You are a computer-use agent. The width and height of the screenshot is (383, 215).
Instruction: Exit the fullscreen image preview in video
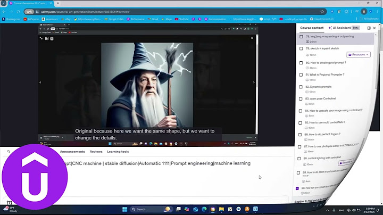[x=252, y=38]
